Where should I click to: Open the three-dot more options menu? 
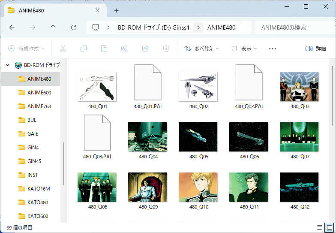point(273,49)
